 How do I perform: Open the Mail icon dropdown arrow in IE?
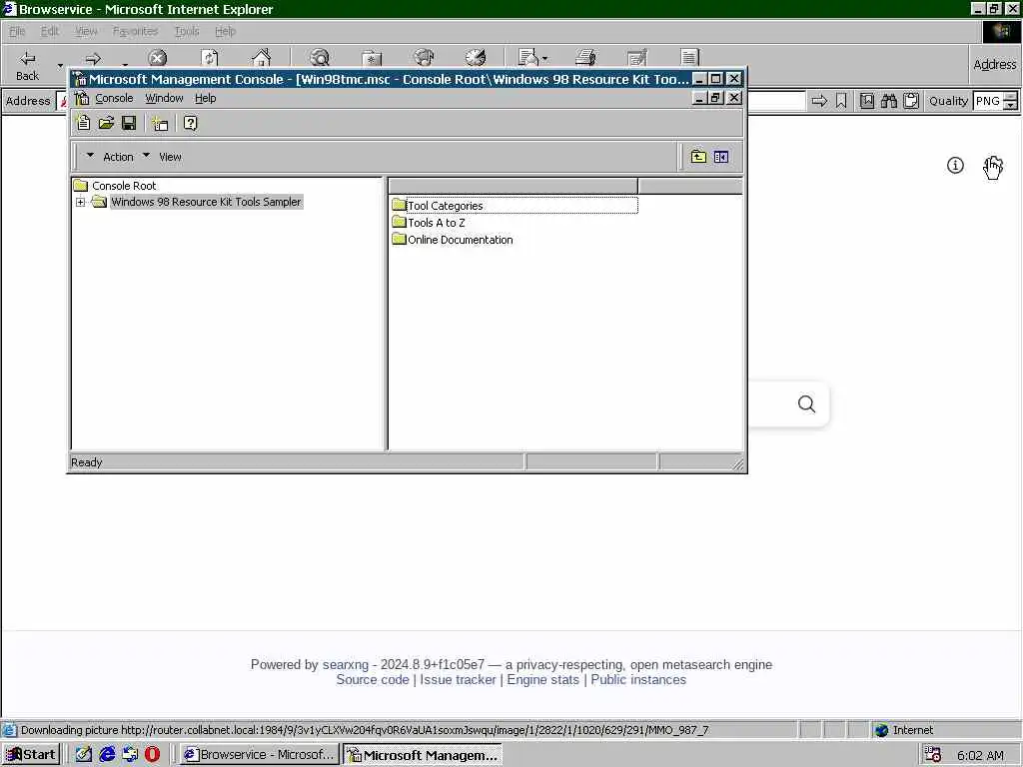(x=544, y=59)
